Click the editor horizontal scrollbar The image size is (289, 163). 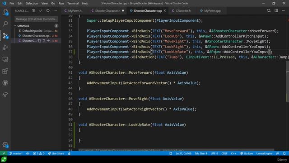pos(176,150)
